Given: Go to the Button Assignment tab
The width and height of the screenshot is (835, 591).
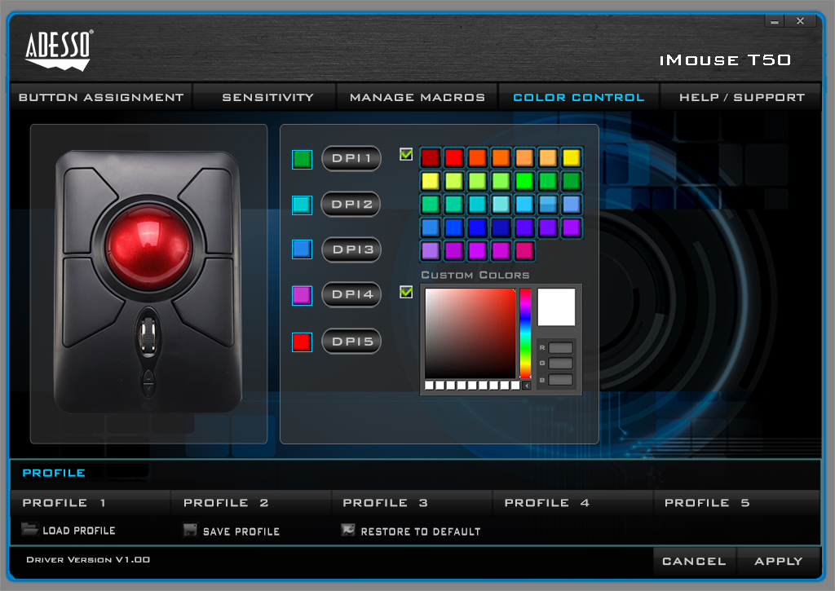Looking at the screenshot, I should pyautogui.click(x=101, y=97).
